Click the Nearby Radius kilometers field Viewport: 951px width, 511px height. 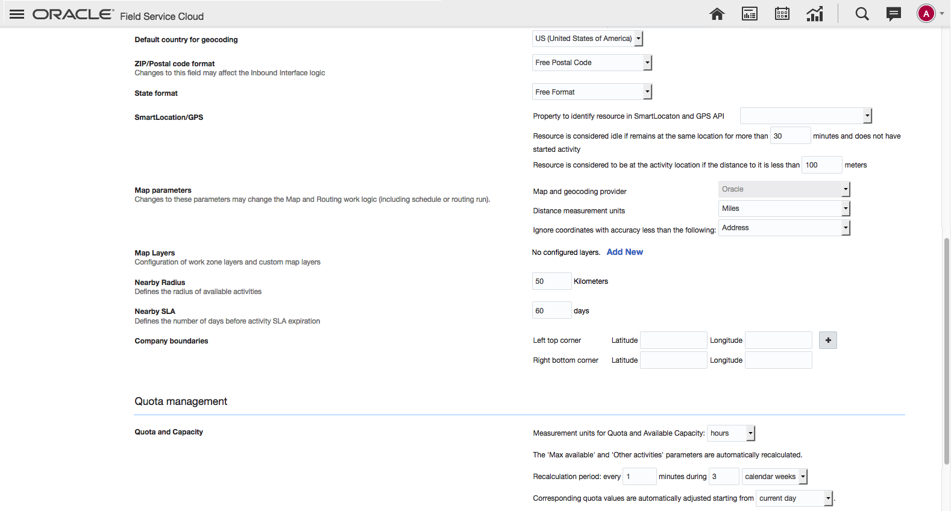click(x=551, y=281)
